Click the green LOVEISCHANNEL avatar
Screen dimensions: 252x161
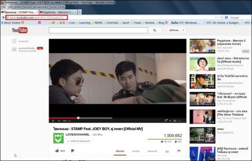point(58,138)
